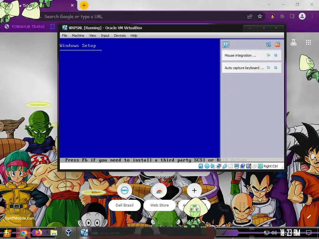Click the network adapters status icon
Screen dimensions: 319x239
[x=219, y=166]
